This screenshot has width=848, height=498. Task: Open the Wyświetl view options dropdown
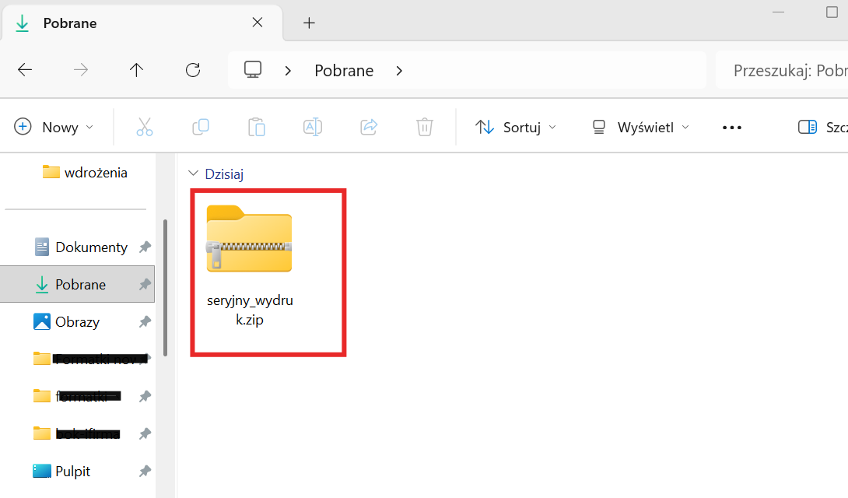(641, 127)
